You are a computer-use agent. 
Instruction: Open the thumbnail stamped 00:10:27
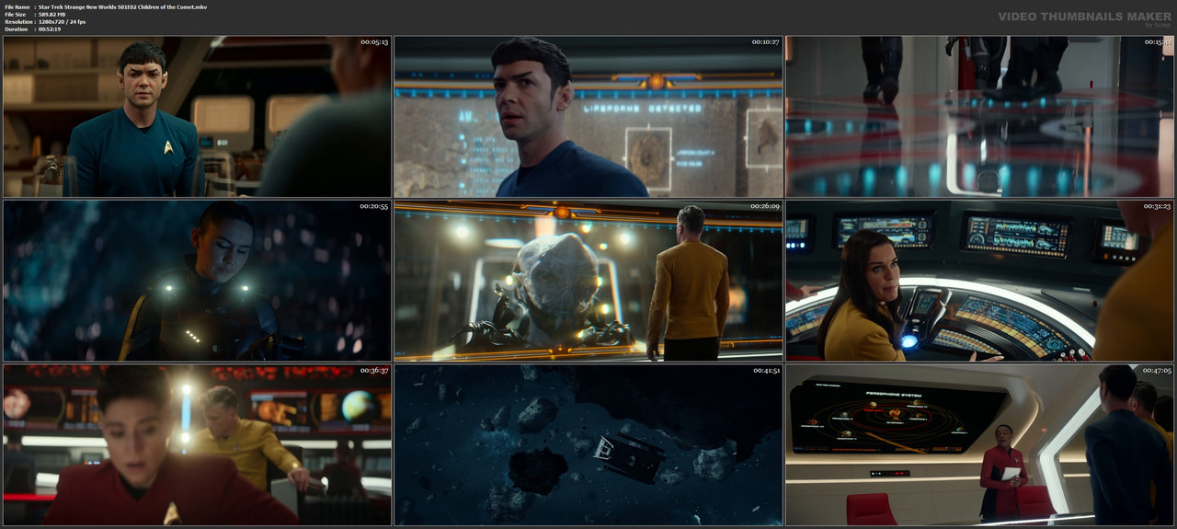coord(588,117)
